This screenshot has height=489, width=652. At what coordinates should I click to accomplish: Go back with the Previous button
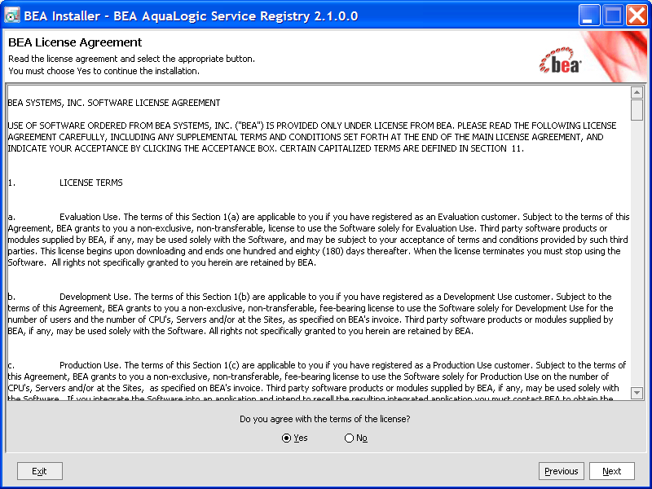[x=561, y=471]
